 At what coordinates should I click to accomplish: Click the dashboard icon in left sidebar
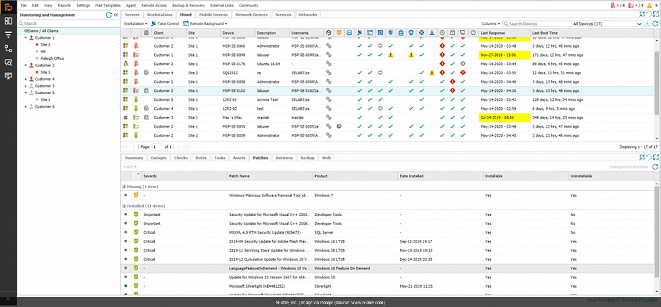(8, 21)
